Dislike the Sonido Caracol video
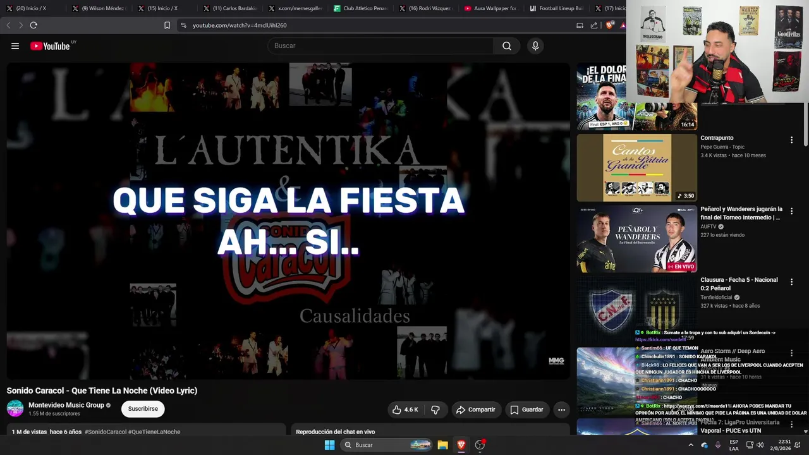 [435, 409]
